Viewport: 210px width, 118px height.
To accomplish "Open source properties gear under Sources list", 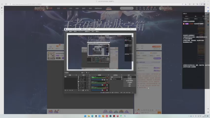I will click(x=83, y=90).
